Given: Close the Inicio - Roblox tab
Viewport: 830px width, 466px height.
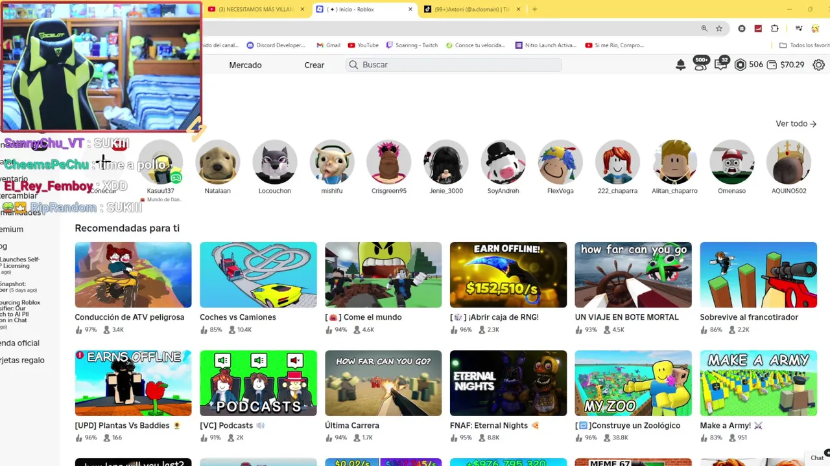Looking at the screenshot, I should 410,9.
